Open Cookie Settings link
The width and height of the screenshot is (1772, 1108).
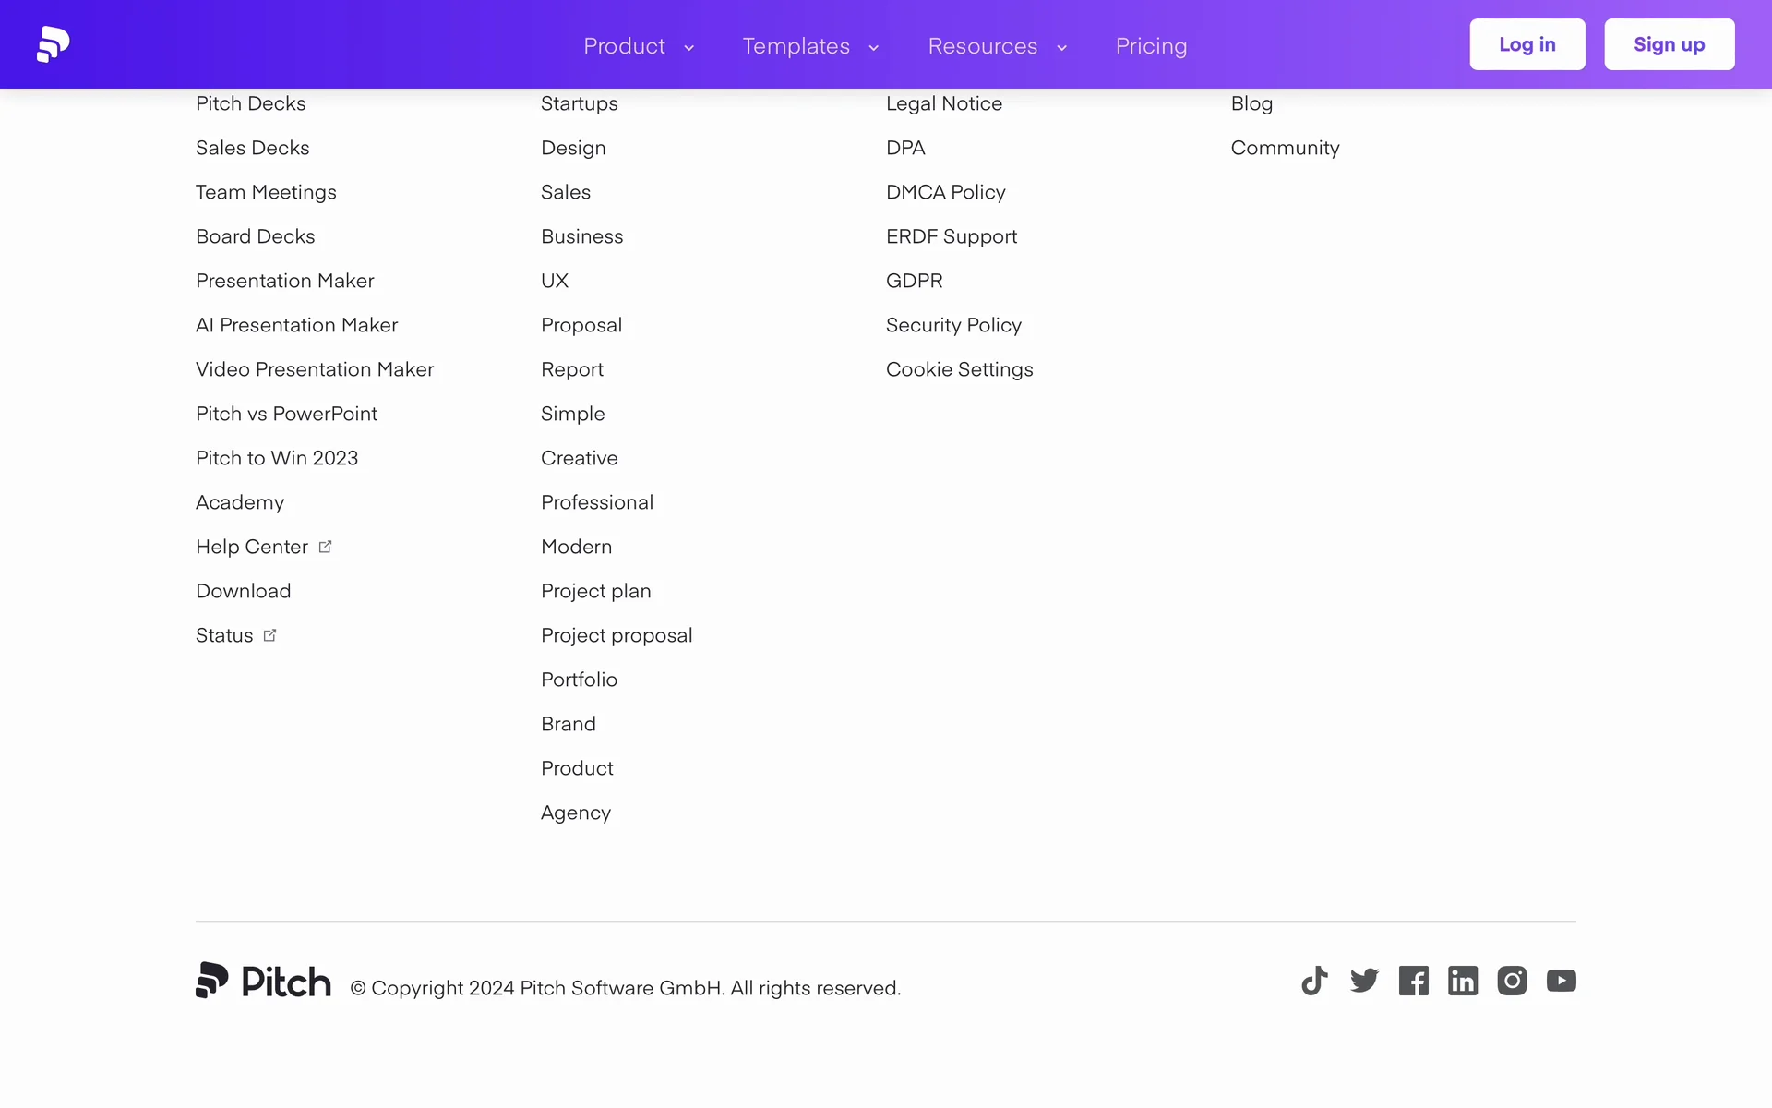(x=959, y=369)
